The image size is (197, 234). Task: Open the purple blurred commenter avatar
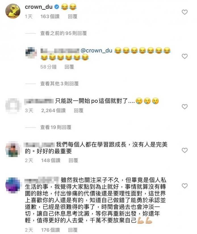tap(13, 185)
